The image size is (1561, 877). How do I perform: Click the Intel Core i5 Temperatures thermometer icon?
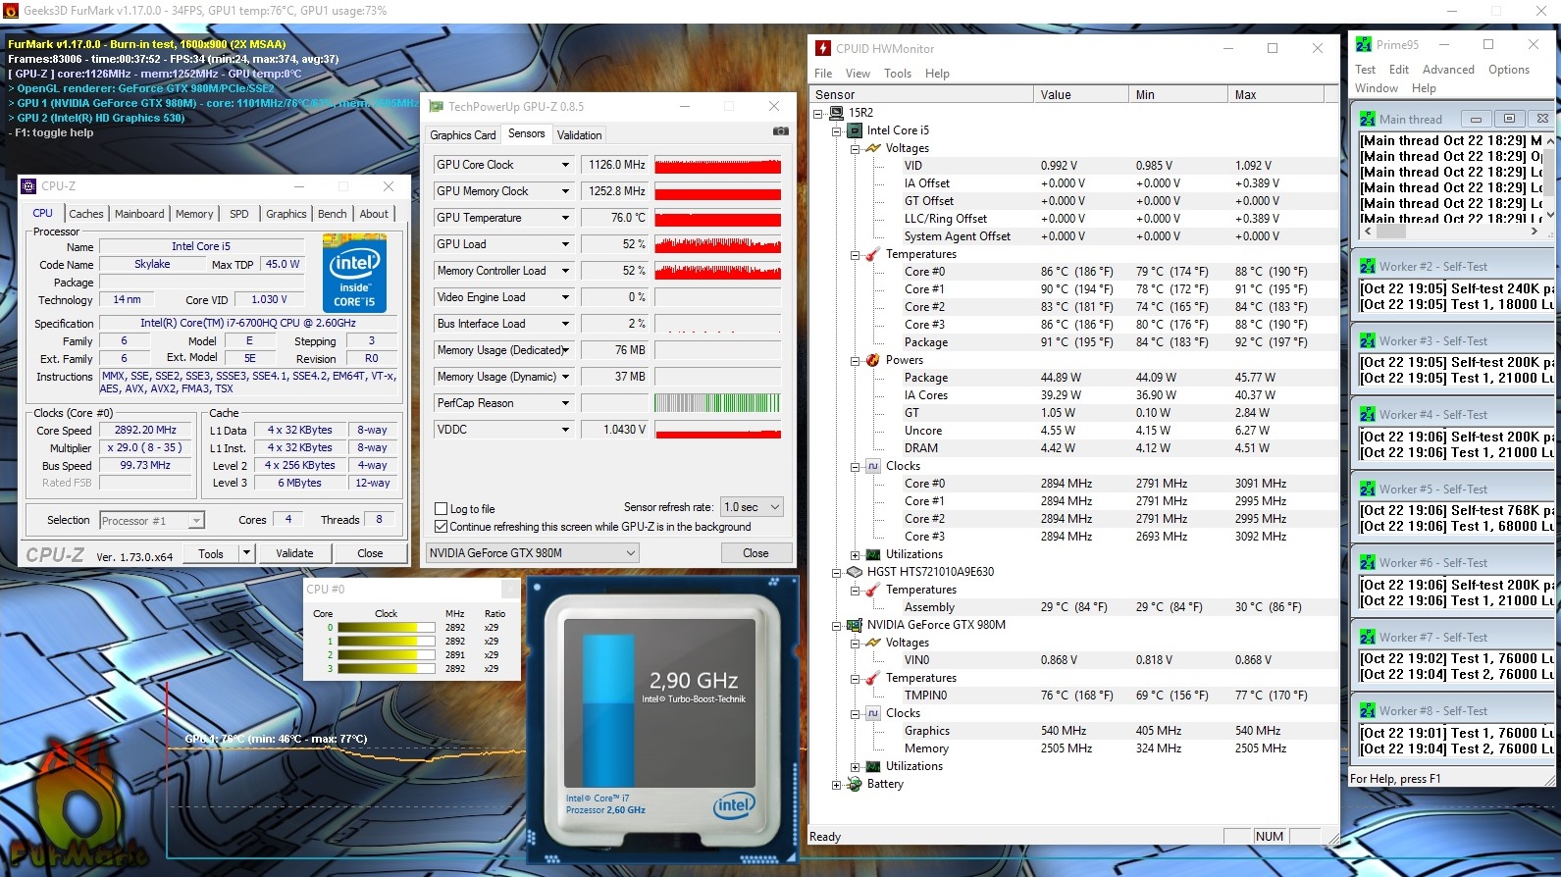(872, 254)
